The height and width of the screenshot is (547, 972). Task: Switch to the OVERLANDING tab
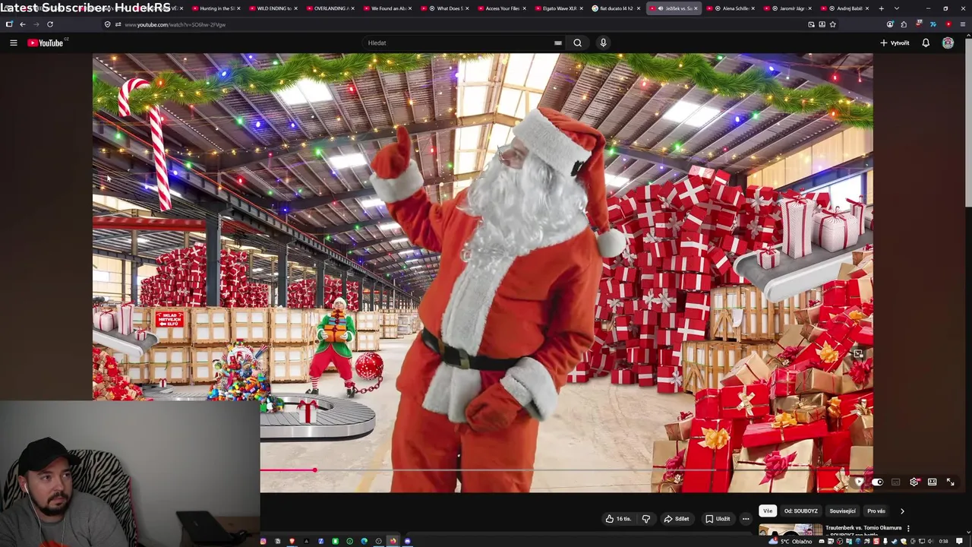tap(331, 8)
